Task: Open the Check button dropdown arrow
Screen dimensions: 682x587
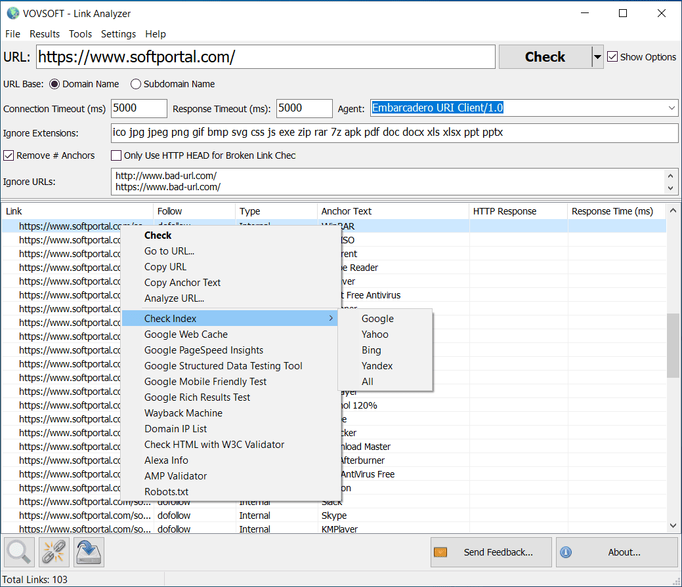Action: (597, 57)
